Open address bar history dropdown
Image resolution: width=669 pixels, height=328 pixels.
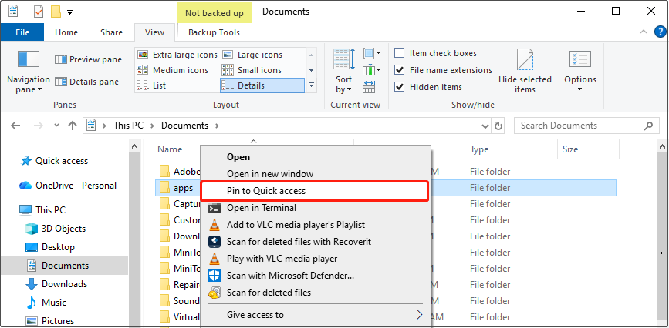485,126
